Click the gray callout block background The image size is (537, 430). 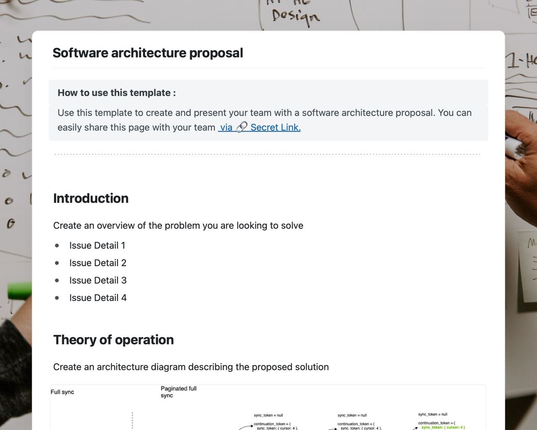(268, 110)
